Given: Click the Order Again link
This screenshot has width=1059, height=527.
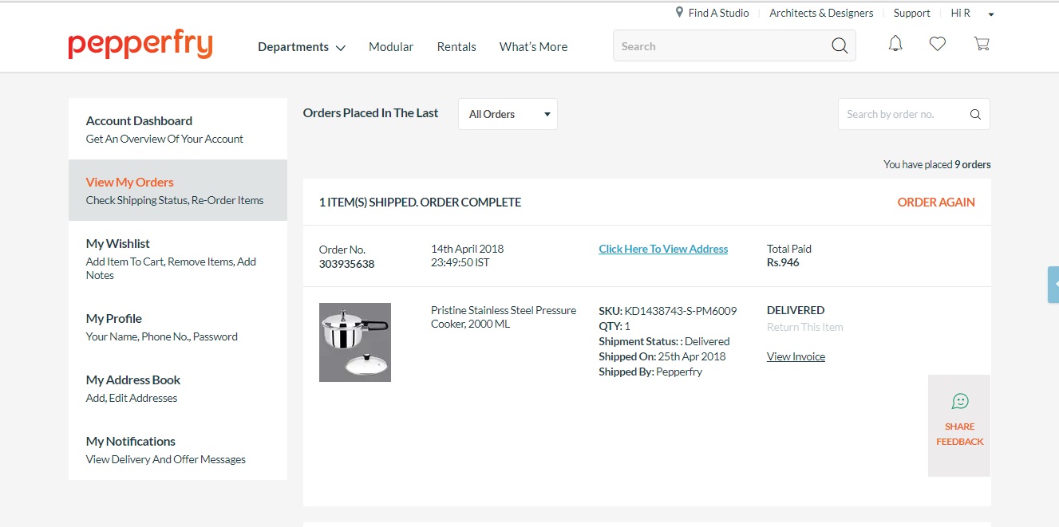Looking at the screenshot, I should (936, 203).
